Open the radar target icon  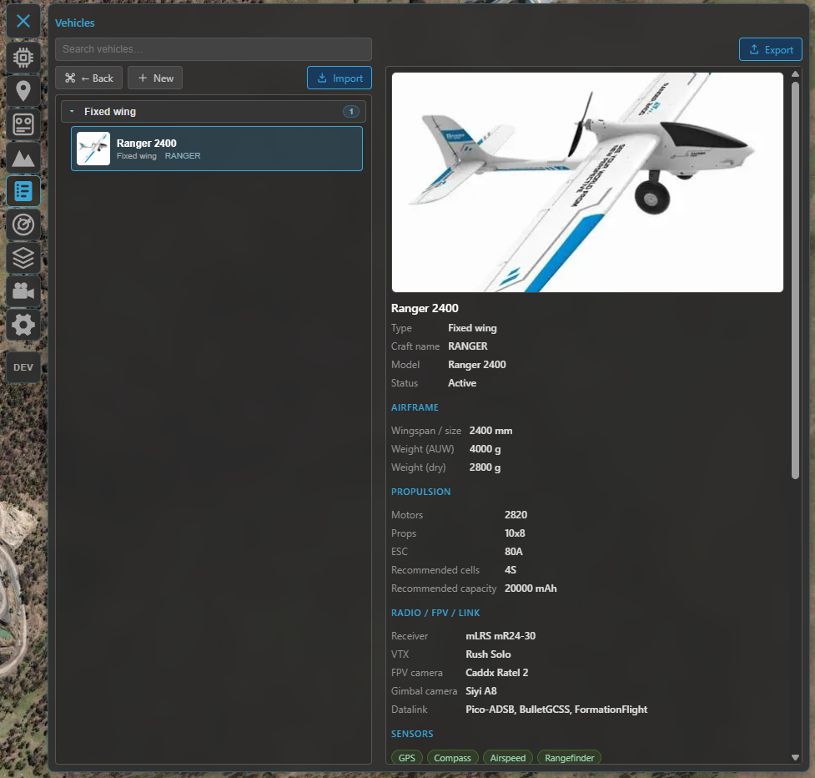coord(23,225)
